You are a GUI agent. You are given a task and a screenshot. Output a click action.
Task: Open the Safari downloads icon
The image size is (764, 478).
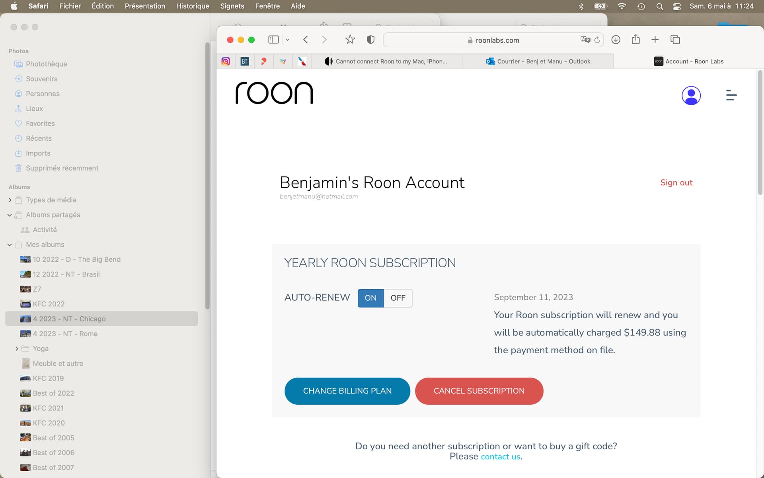pyautogui.click(x=616, y=39)
